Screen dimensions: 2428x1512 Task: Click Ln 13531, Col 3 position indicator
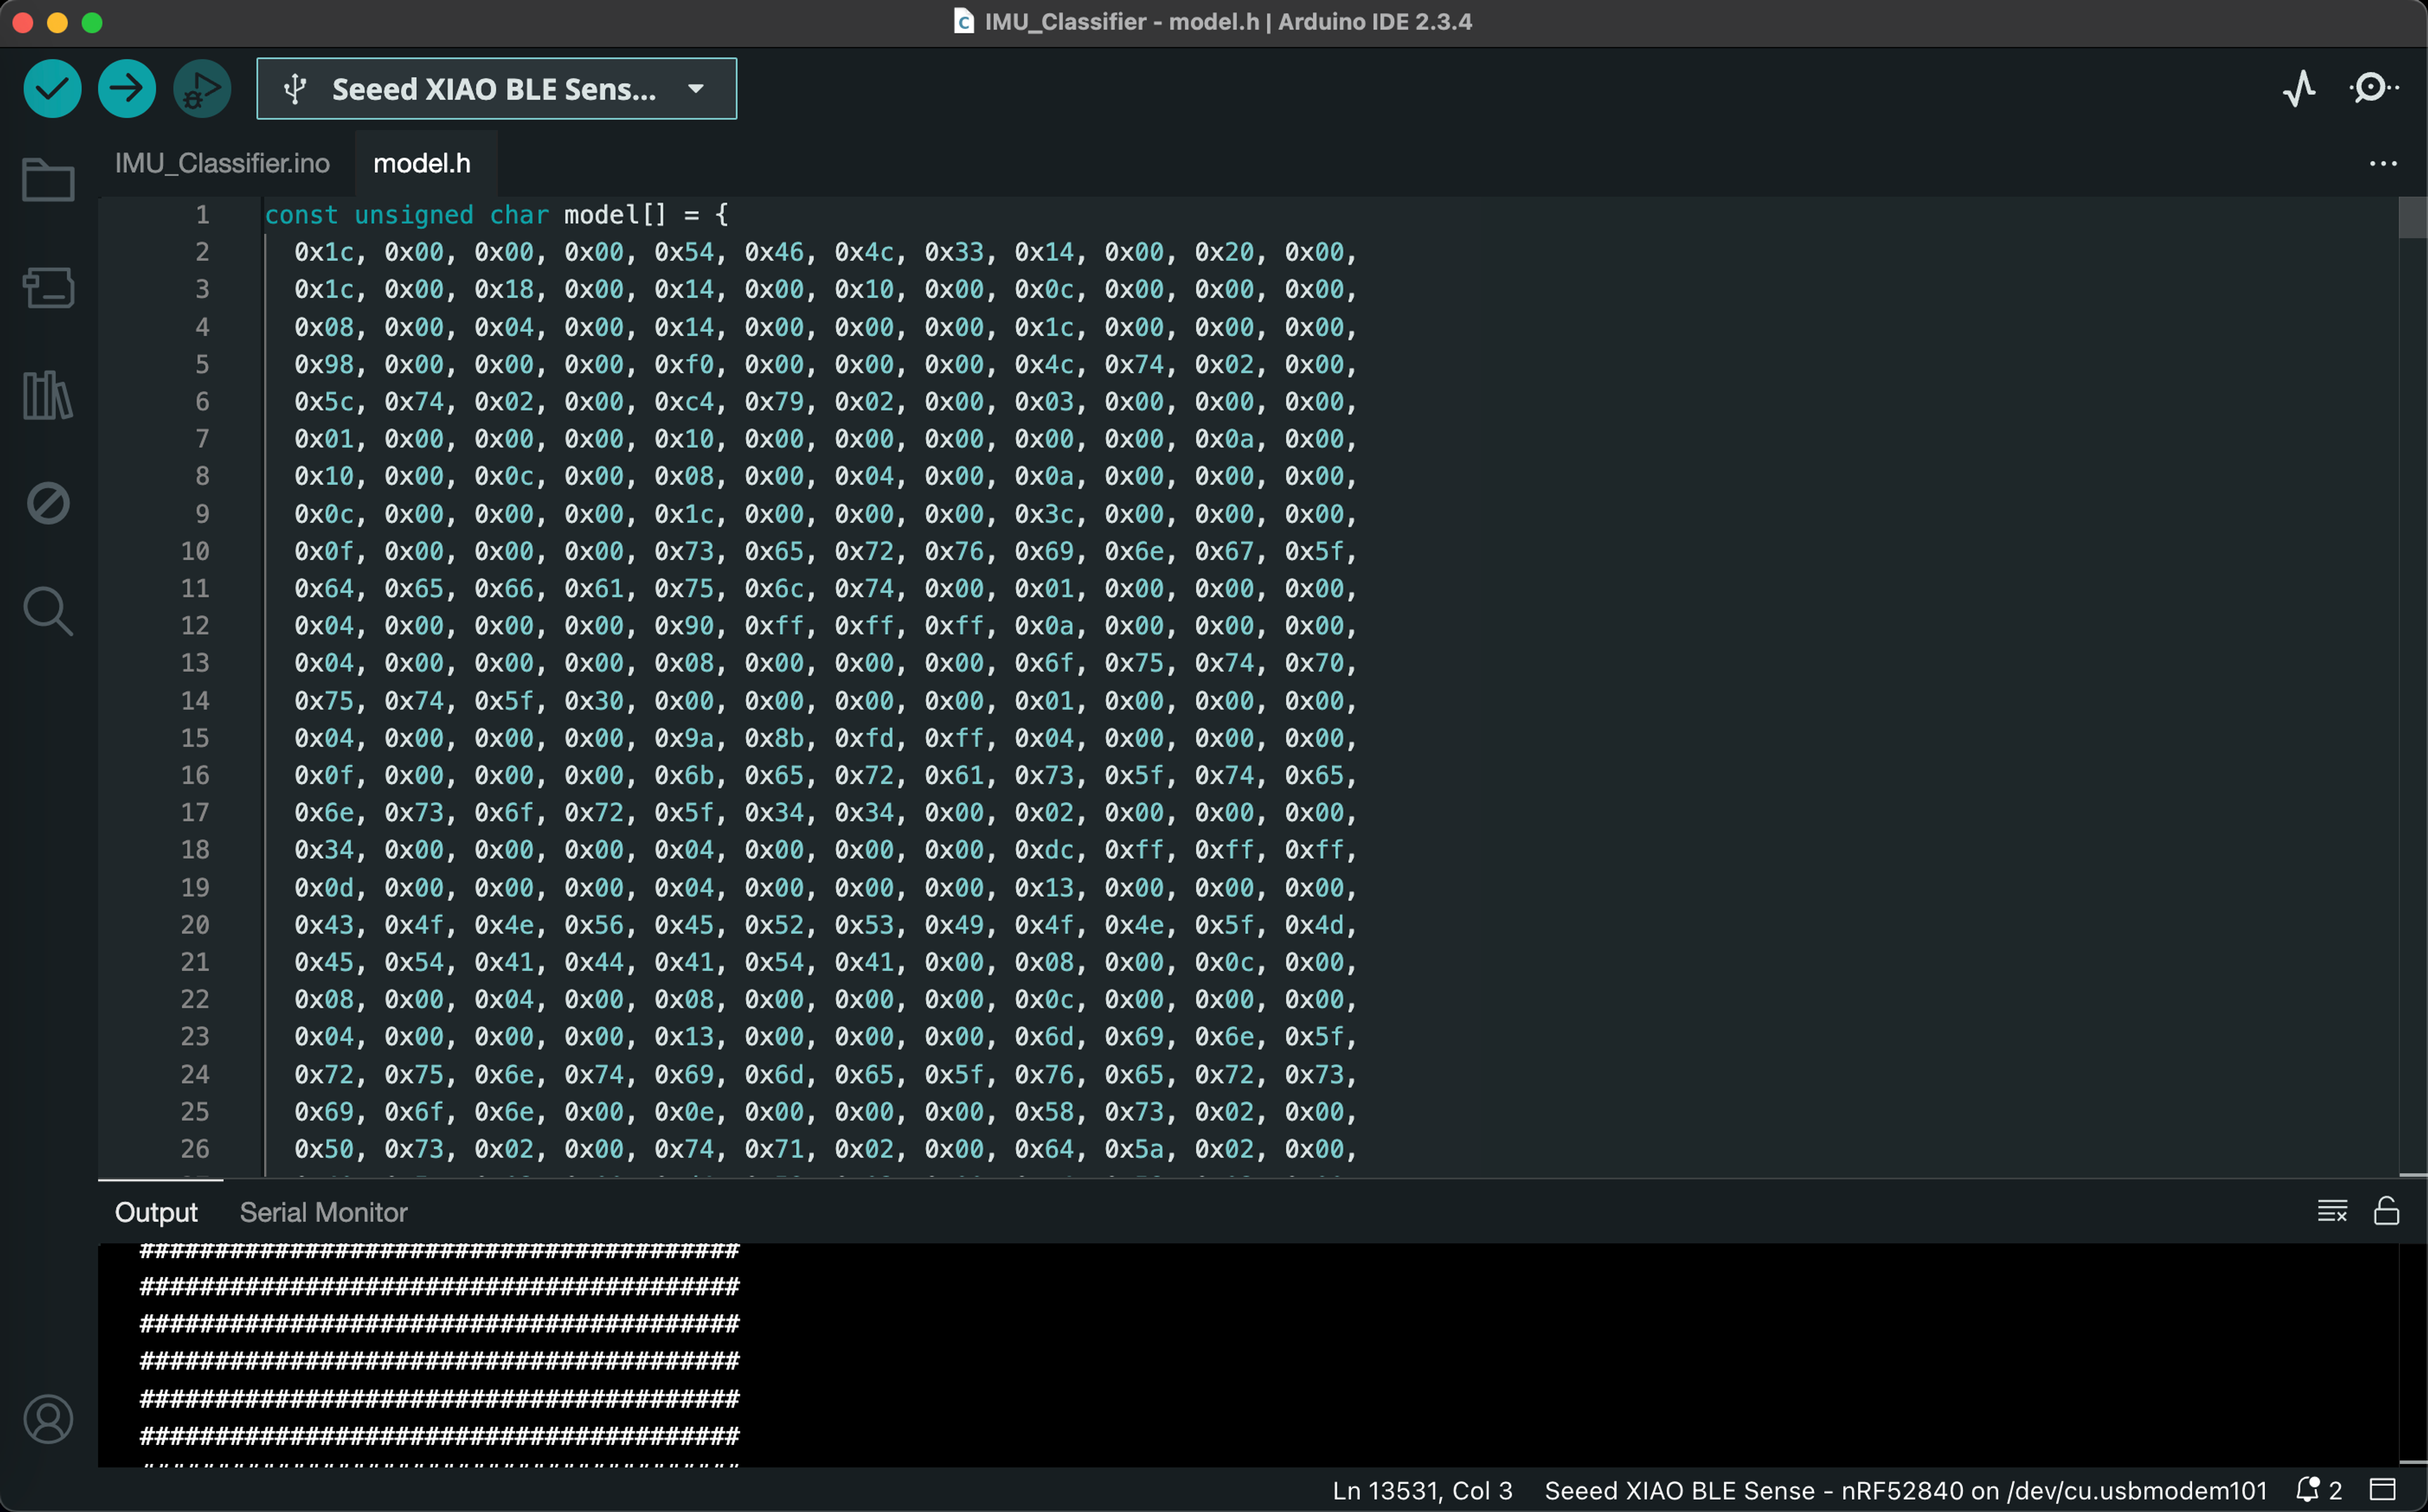pos(1422,1490)
